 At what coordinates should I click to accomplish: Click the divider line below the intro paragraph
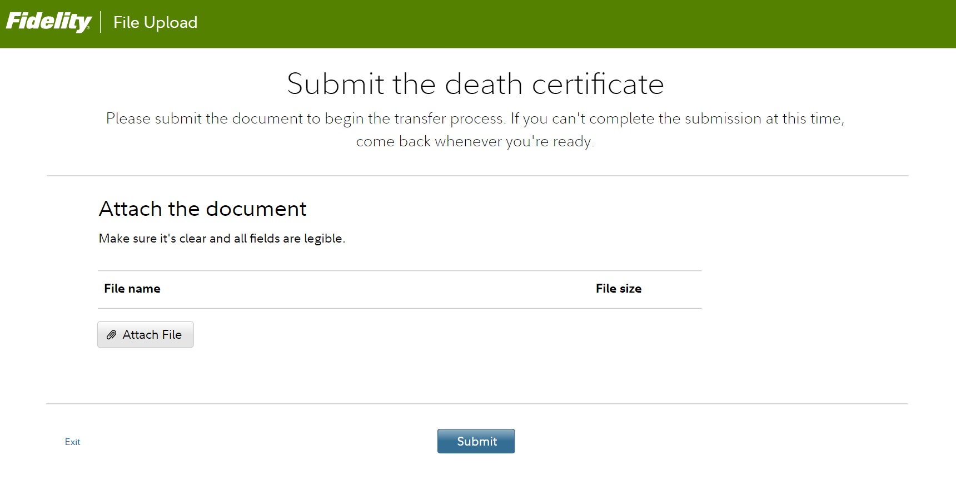point(477,176)
